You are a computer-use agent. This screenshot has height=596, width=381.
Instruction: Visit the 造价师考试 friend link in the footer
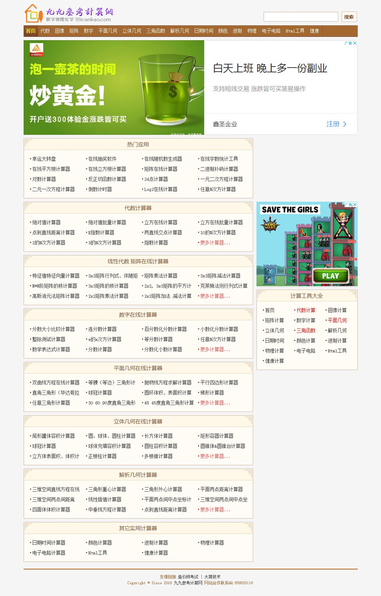coord(188,577)
